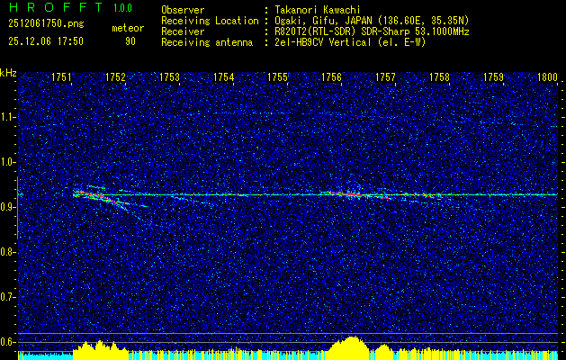
Task: Click the observer name Takanori Kawachi
Action: [318, 10]
